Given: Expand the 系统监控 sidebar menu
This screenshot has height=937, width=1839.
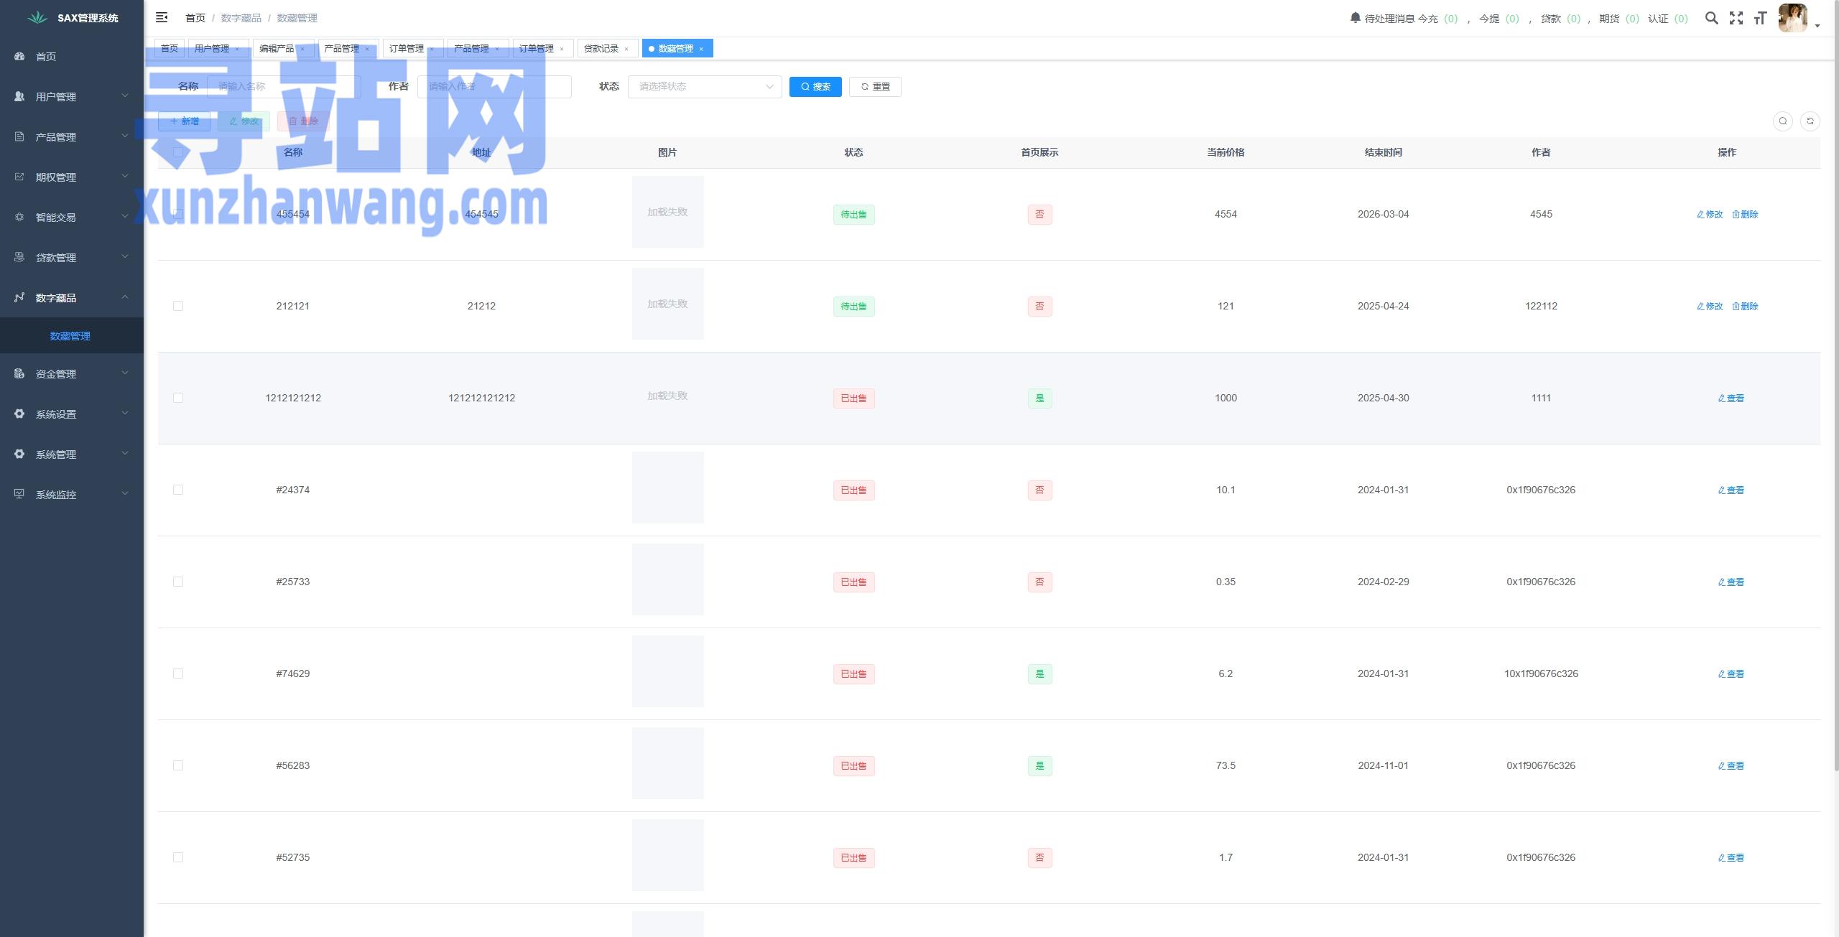Looking at the screenshot, I should pyautogui.click(x=125, y=493).
